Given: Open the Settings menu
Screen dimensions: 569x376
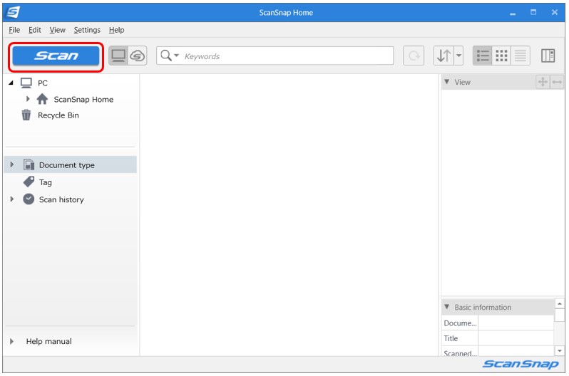Looking at the screenshot, I should click(x=87, y=30).
